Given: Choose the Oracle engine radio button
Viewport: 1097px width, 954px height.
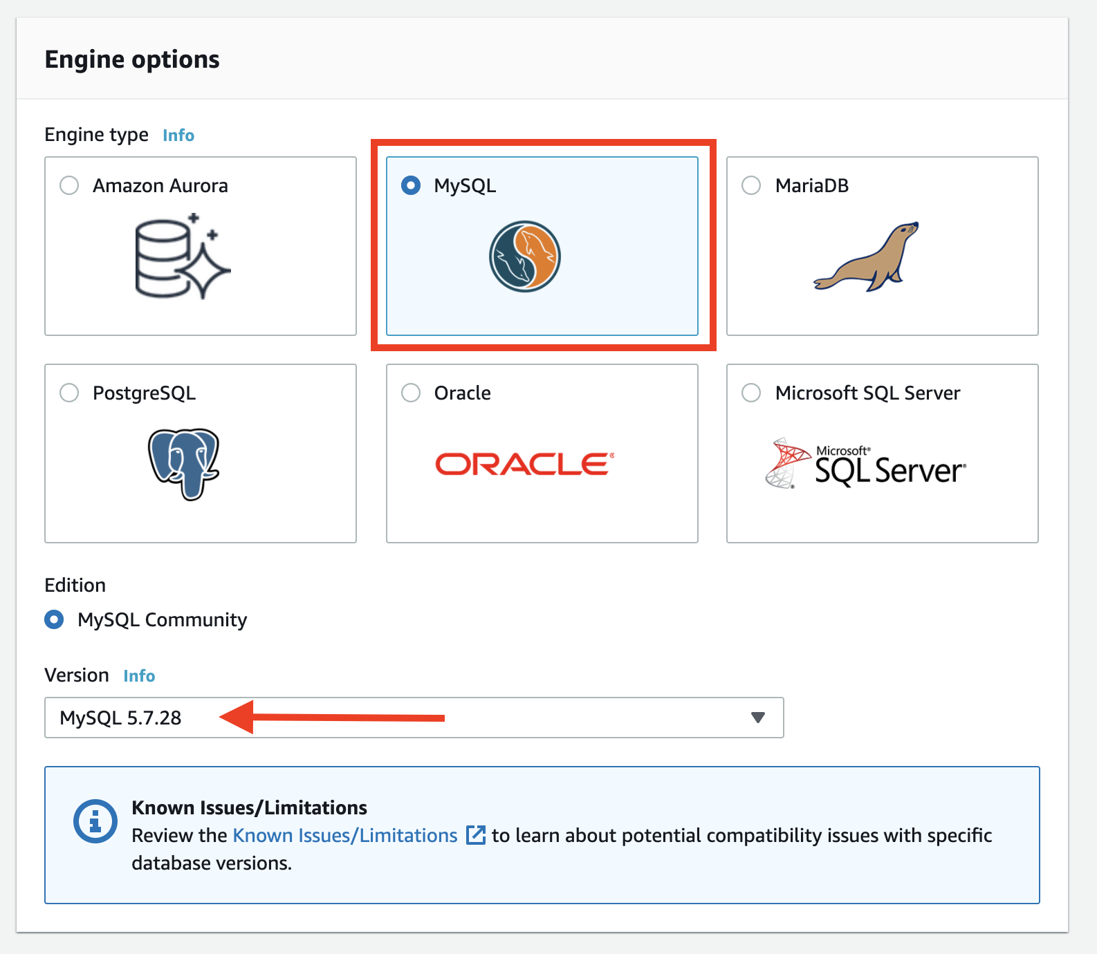Looking at the screenshot, I should point(411,393).
